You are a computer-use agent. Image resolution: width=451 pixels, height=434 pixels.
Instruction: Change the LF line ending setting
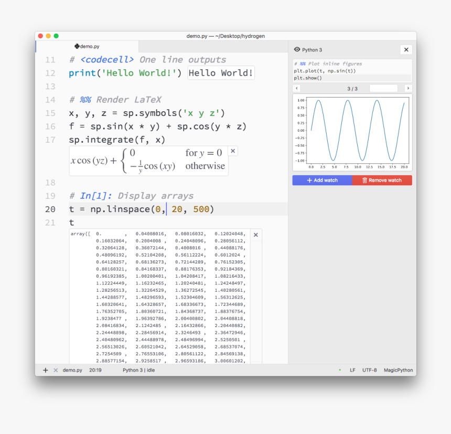click(352, 371)
